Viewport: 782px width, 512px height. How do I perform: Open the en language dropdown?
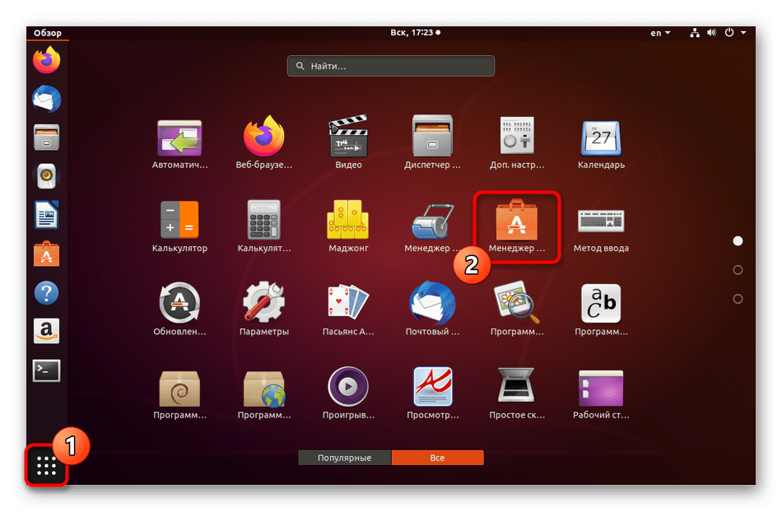[660, 33]
